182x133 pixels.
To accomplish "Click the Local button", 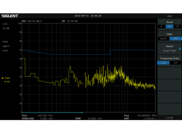I will point(169,118).
